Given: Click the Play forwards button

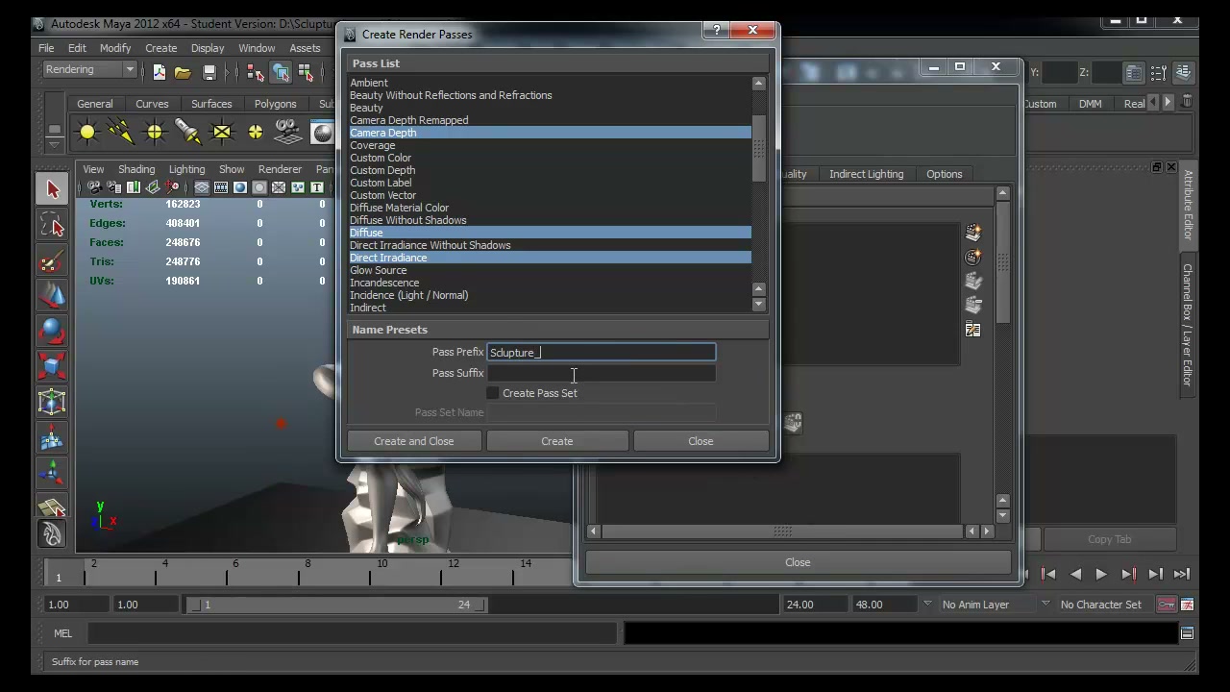Looking at the screenshot, I should coord(1101,575).
